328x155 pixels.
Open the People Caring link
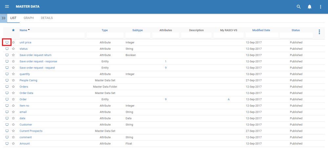(29, 80)
